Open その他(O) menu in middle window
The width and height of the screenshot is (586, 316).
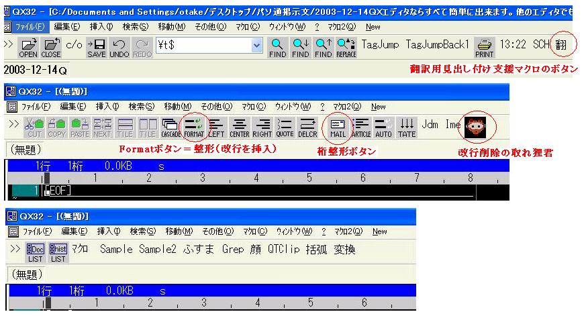coord(216,107)
